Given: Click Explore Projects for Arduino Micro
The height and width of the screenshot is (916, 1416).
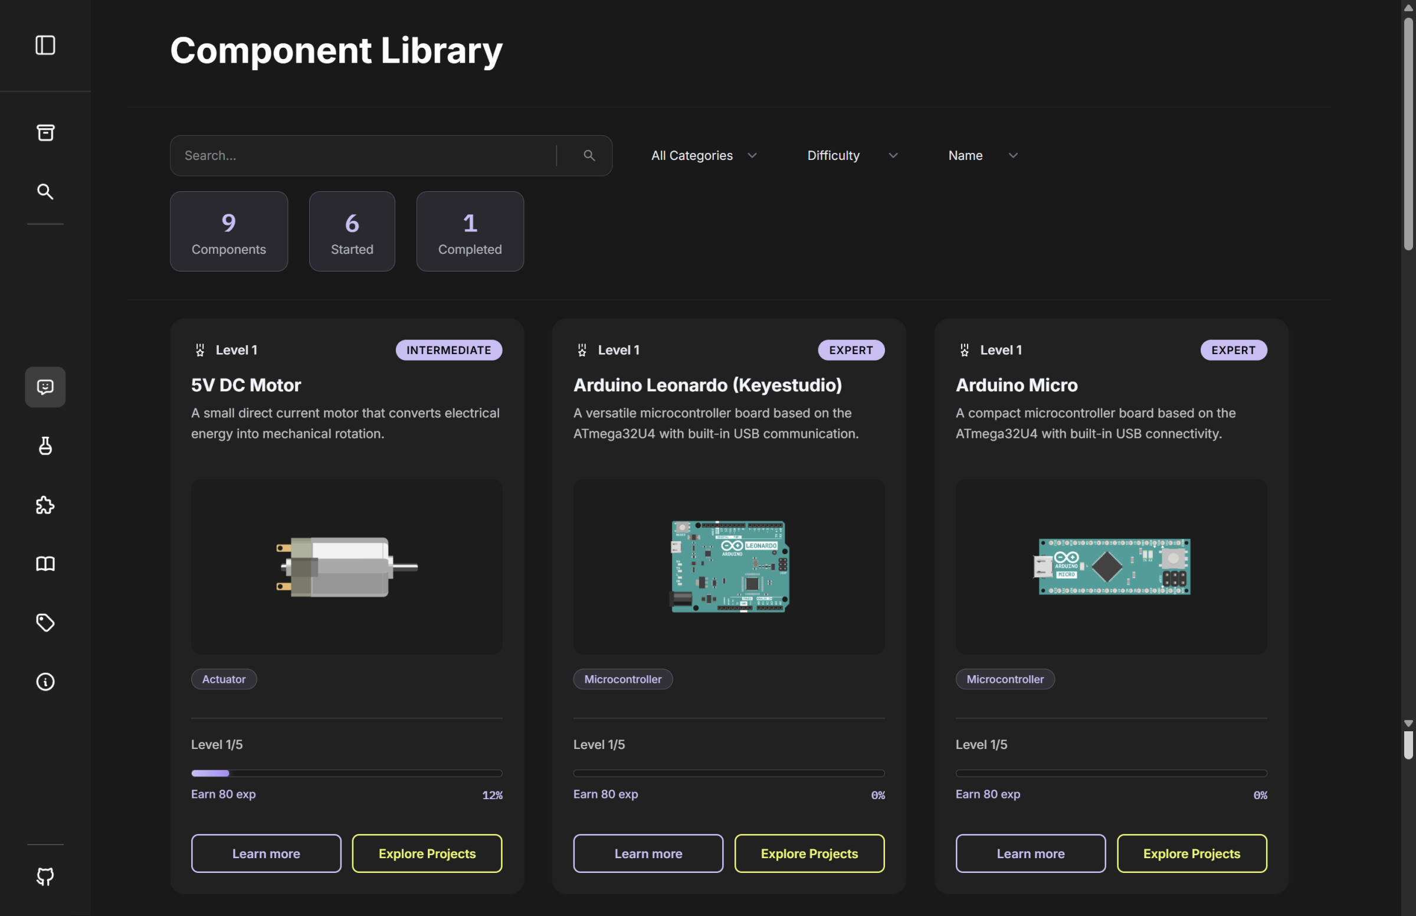Looking at the screenshot, I should [1191, 853].
